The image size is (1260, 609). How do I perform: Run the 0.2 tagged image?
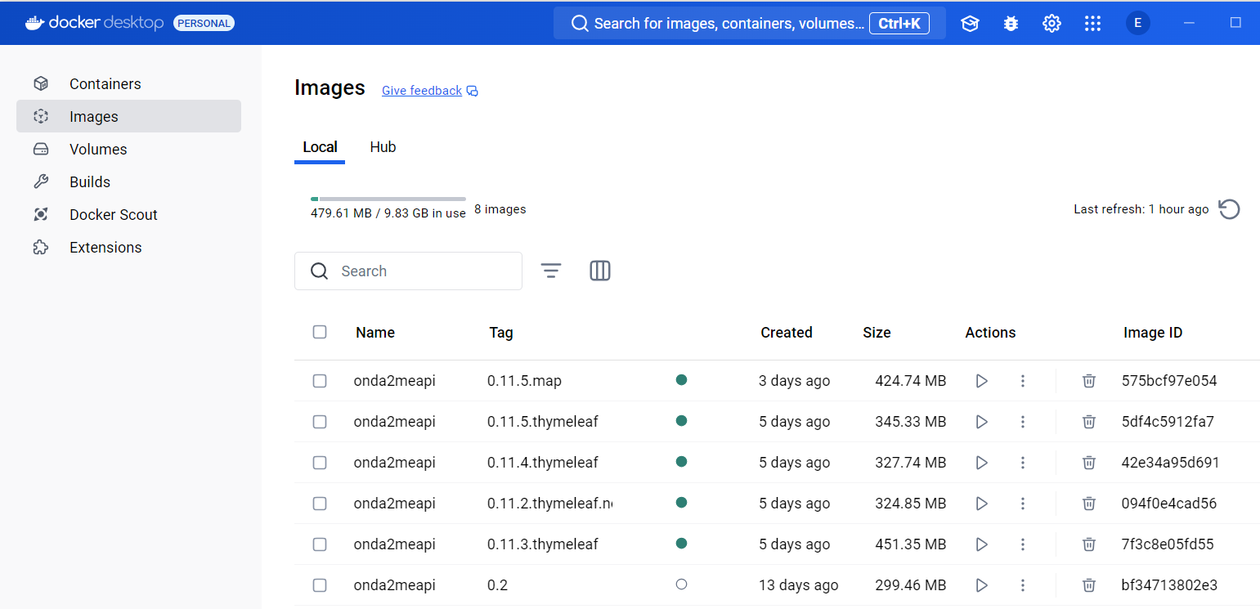click(x=982, y=585)
